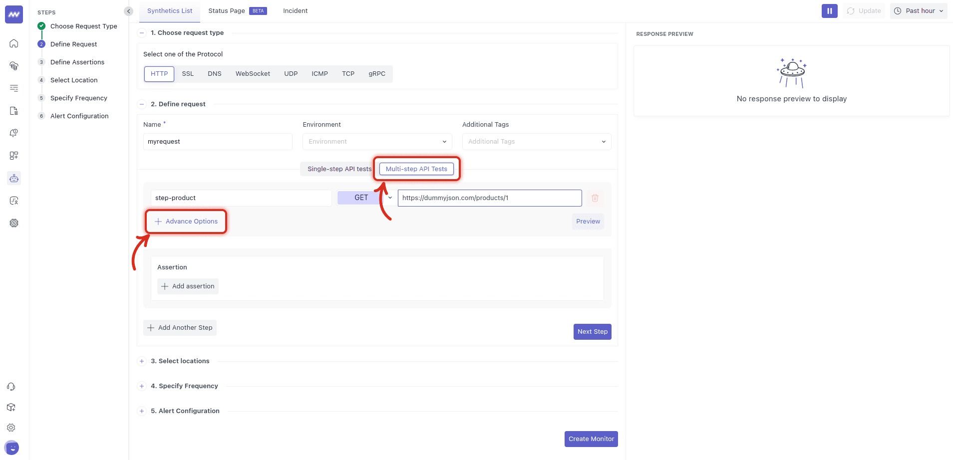Delete step-product using the trash icon
The image size is (953, 460).
pos(595,198)
